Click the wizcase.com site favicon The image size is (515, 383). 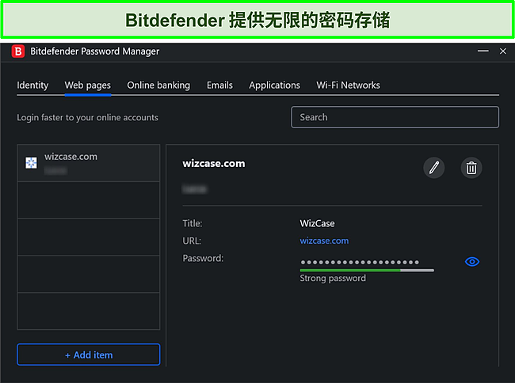(31, 163)
